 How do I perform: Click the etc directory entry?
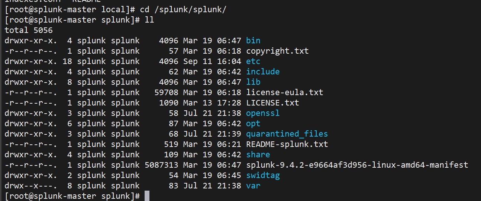[253, 61]
